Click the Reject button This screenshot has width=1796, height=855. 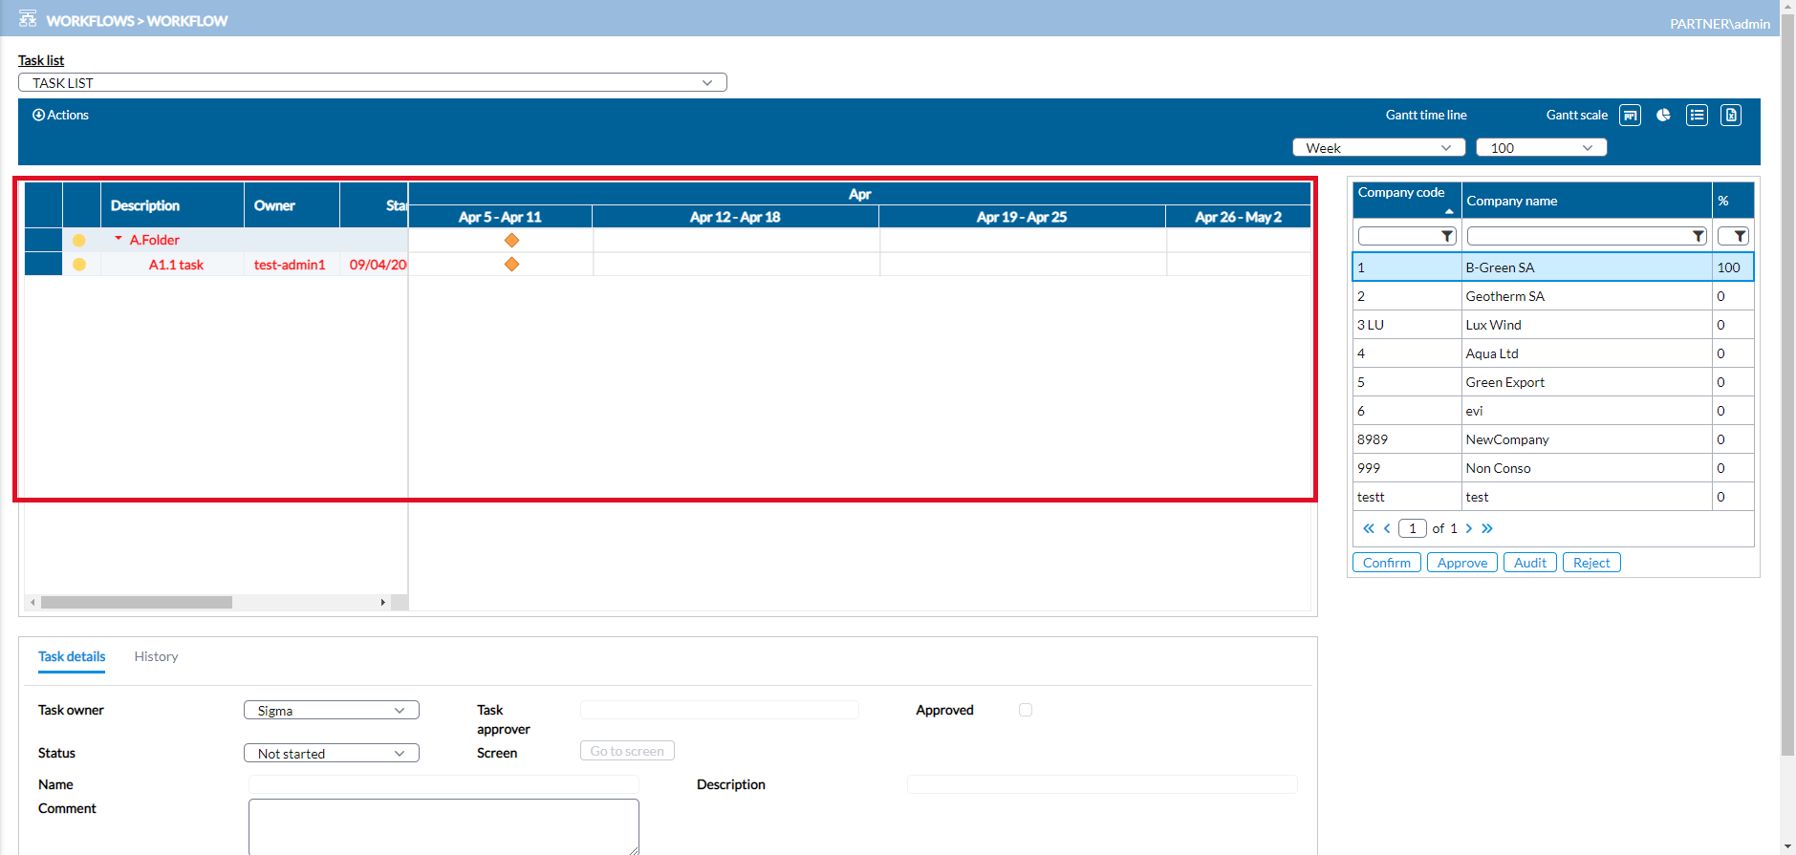(1590, 563)
